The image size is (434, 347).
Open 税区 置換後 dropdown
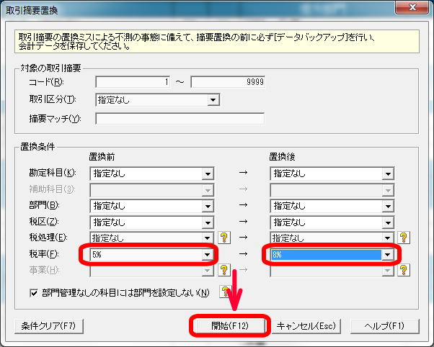coord(388,222)
